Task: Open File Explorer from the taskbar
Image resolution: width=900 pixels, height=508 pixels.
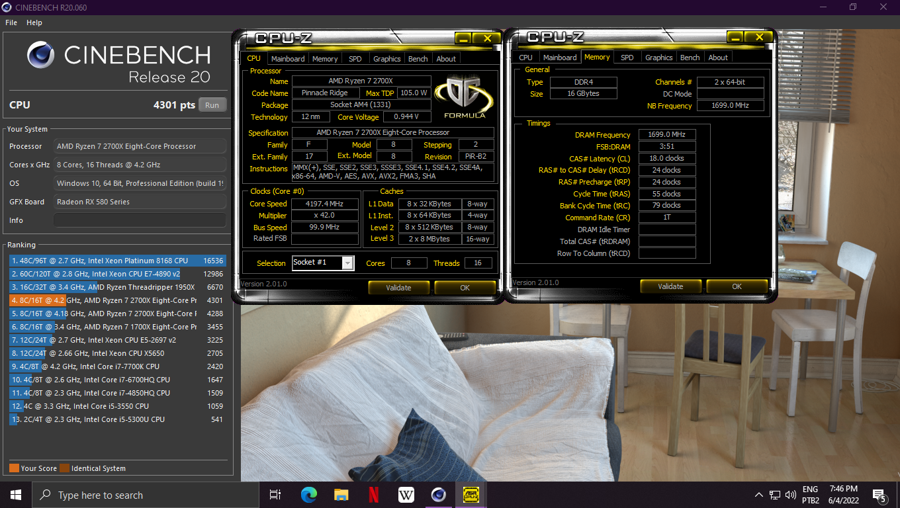Action: 341,495
